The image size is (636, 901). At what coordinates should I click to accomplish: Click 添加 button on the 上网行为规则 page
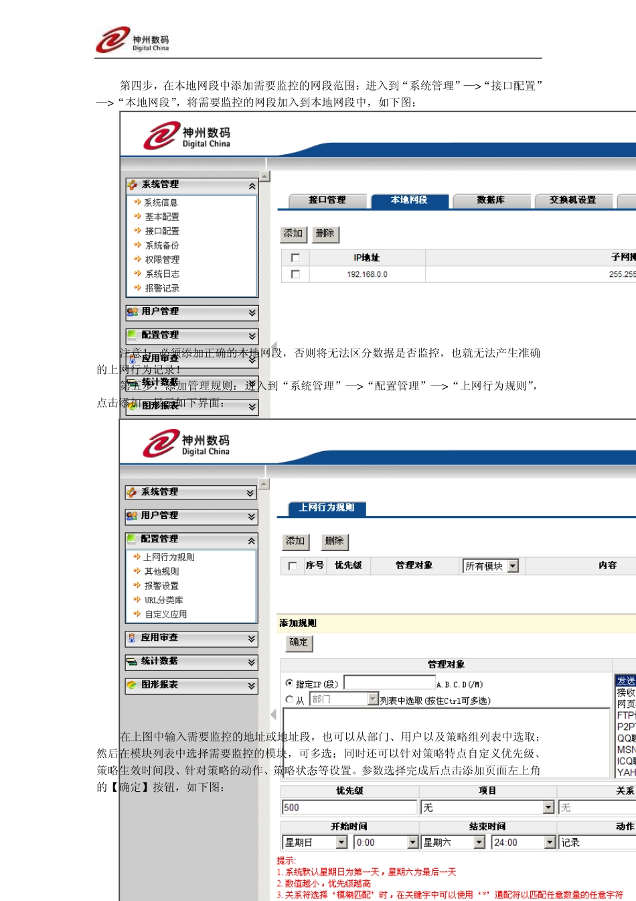(x=295, y=541)
